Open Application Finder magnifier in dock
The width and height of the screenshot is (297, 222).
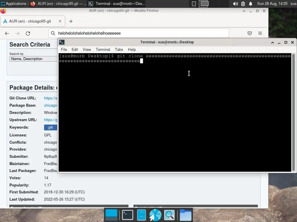coord(169,215)
